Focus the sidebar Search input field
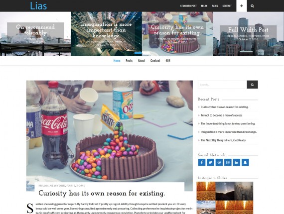The height and width of the screenshot is (214, 284). coord(222,85)
